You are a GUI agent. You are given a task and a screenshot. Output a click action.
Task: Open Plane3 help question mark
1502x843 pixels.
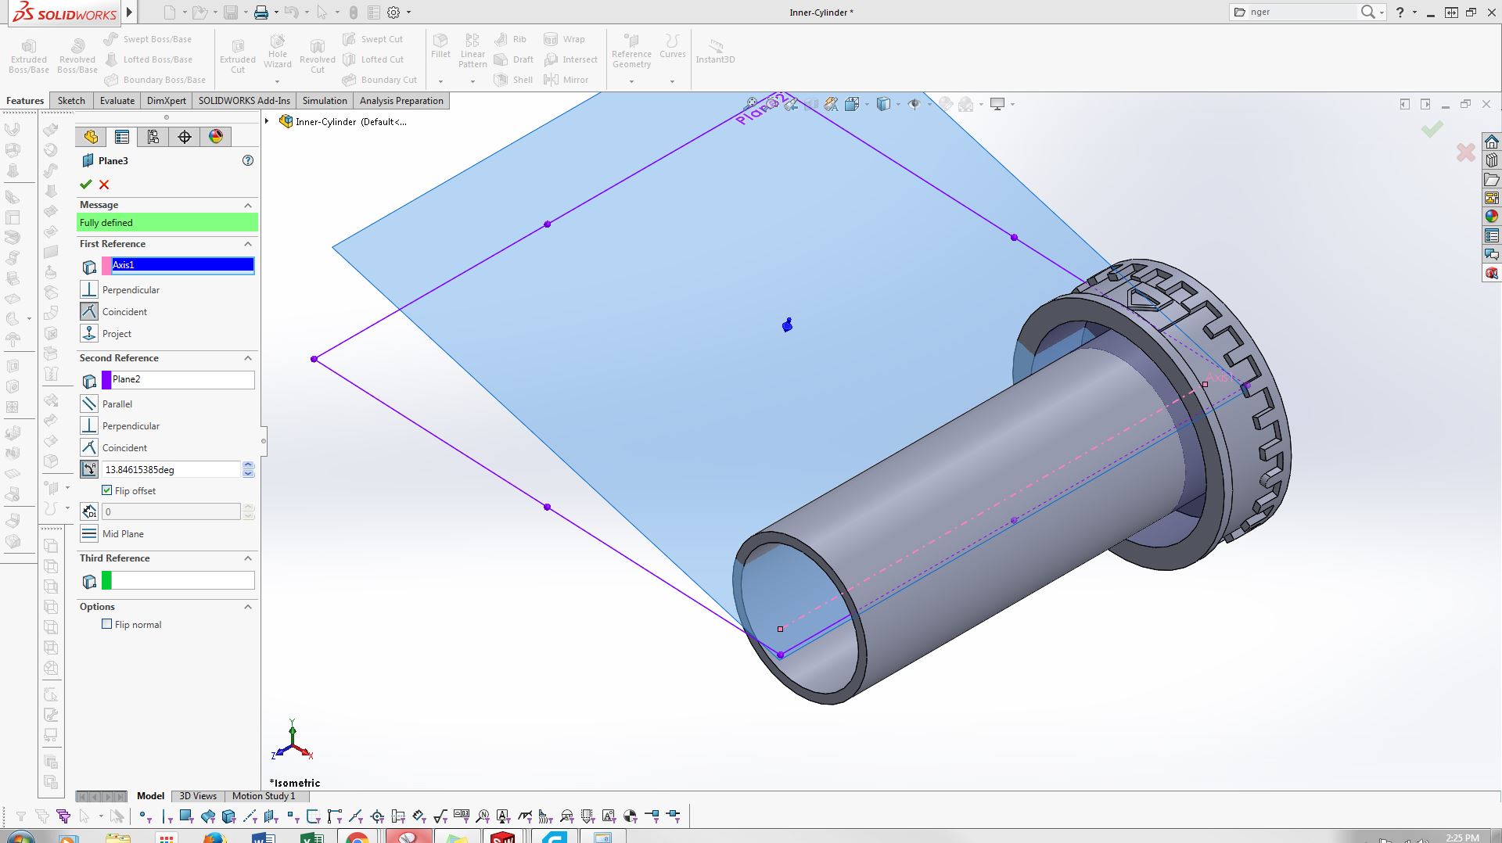[x=248, y=160]
